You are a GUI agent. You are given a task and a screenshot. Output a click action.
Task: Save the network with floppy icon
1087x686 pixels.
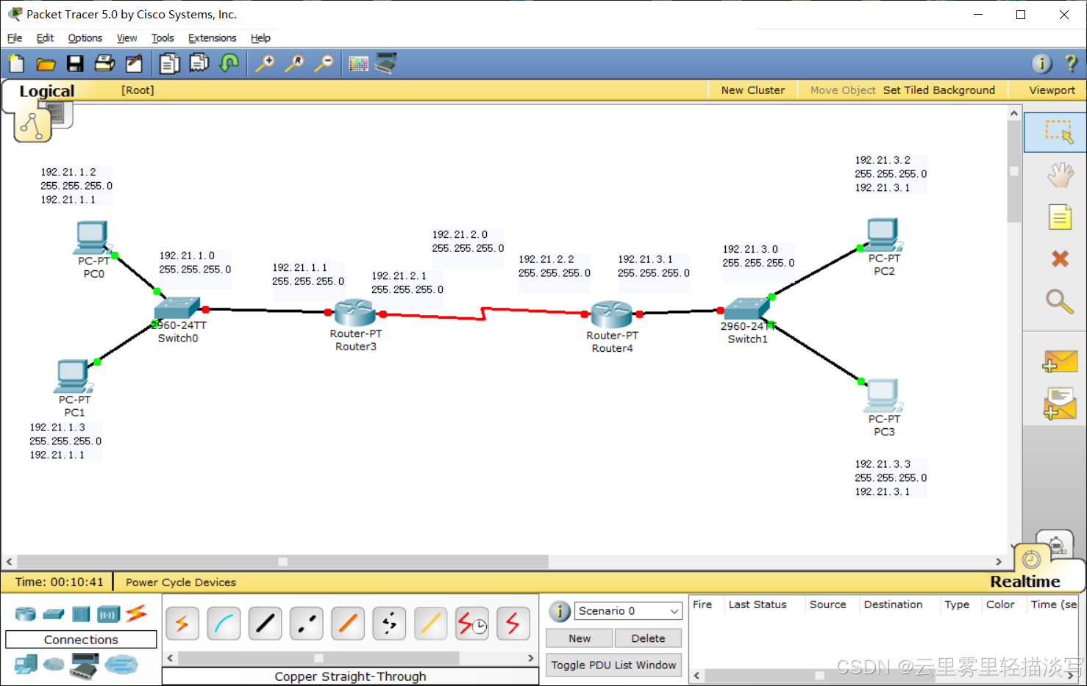pyautogui.click(x=75, y=64)
